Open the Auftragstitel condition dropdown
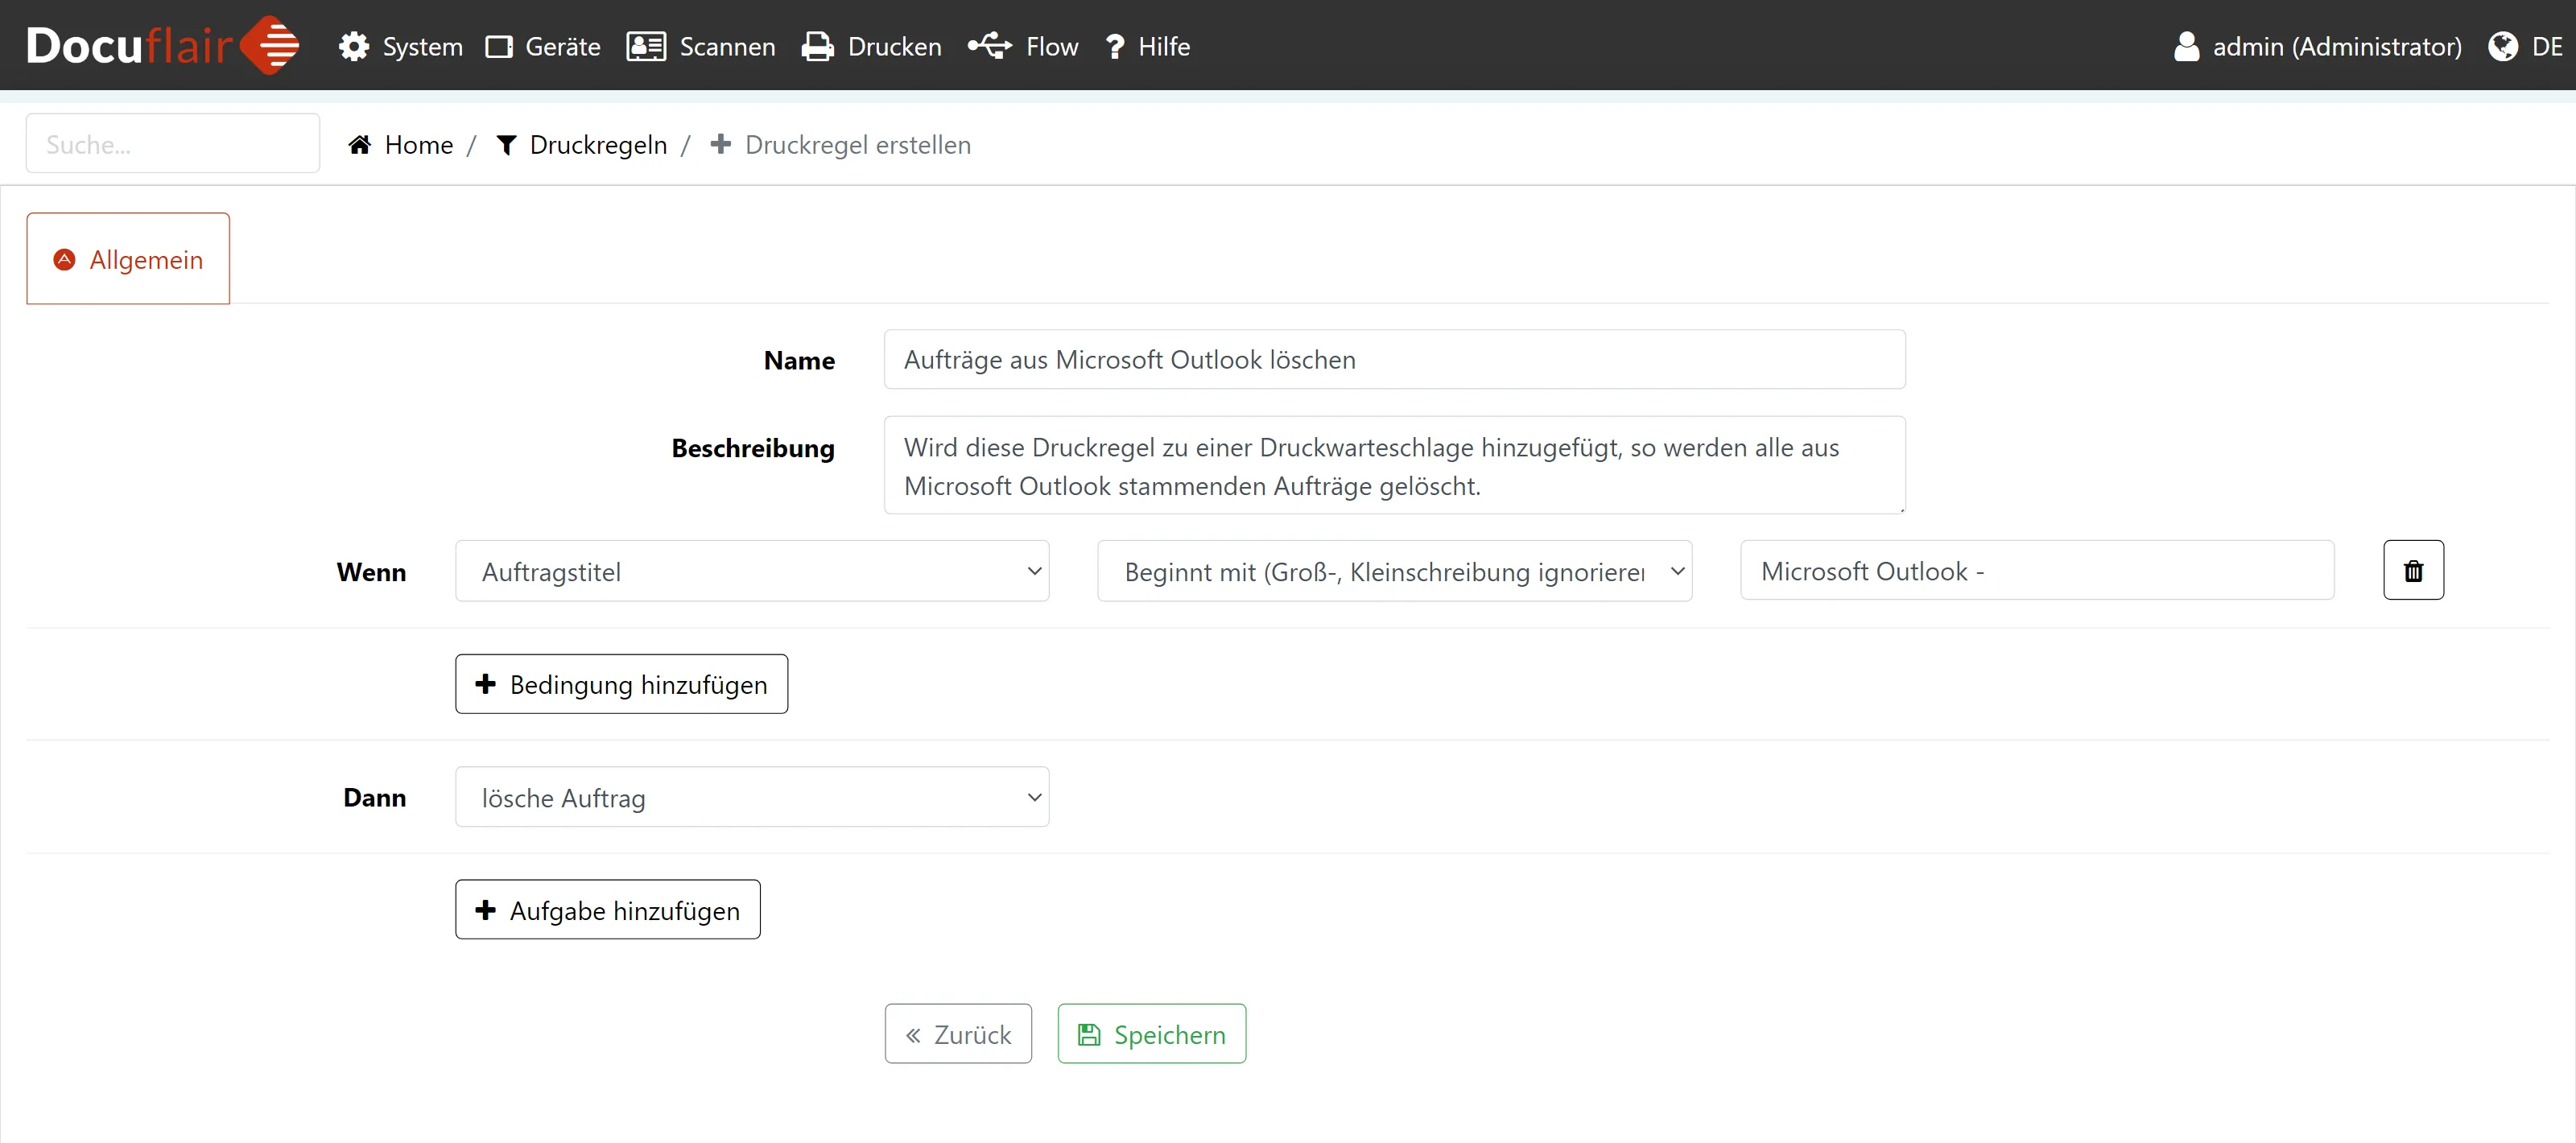This screenshot has height=1143, width=2576. point(751,572)
